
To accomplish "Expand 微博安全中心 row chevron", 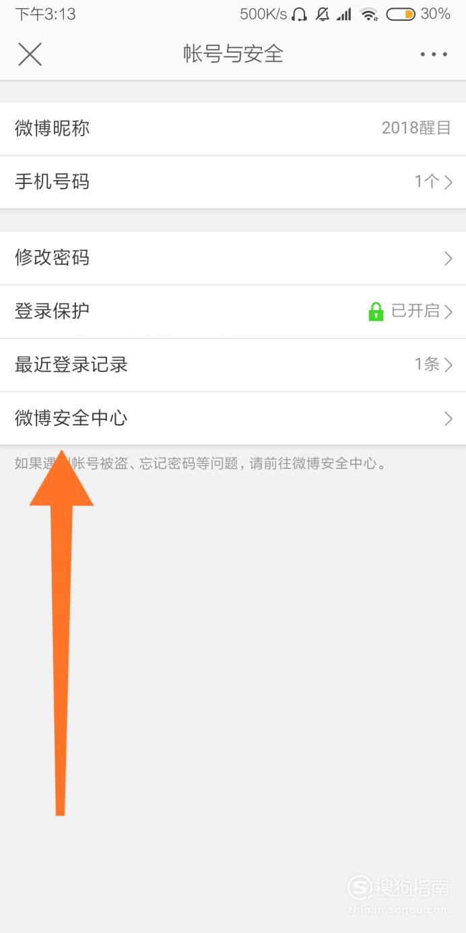I will [448, 419].
